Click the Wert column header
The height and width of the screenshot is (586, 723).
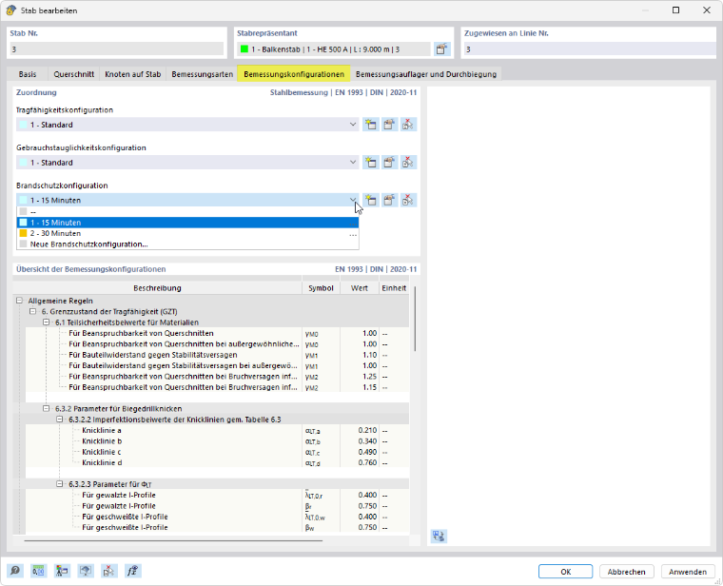[360, 288]
